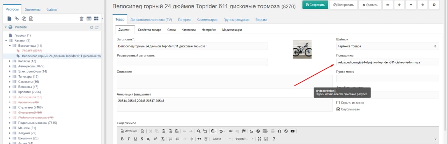The width and height of the screenshot is (447, 144).
Task: Go to previous resource with left arrow
Action: point(399,5)
